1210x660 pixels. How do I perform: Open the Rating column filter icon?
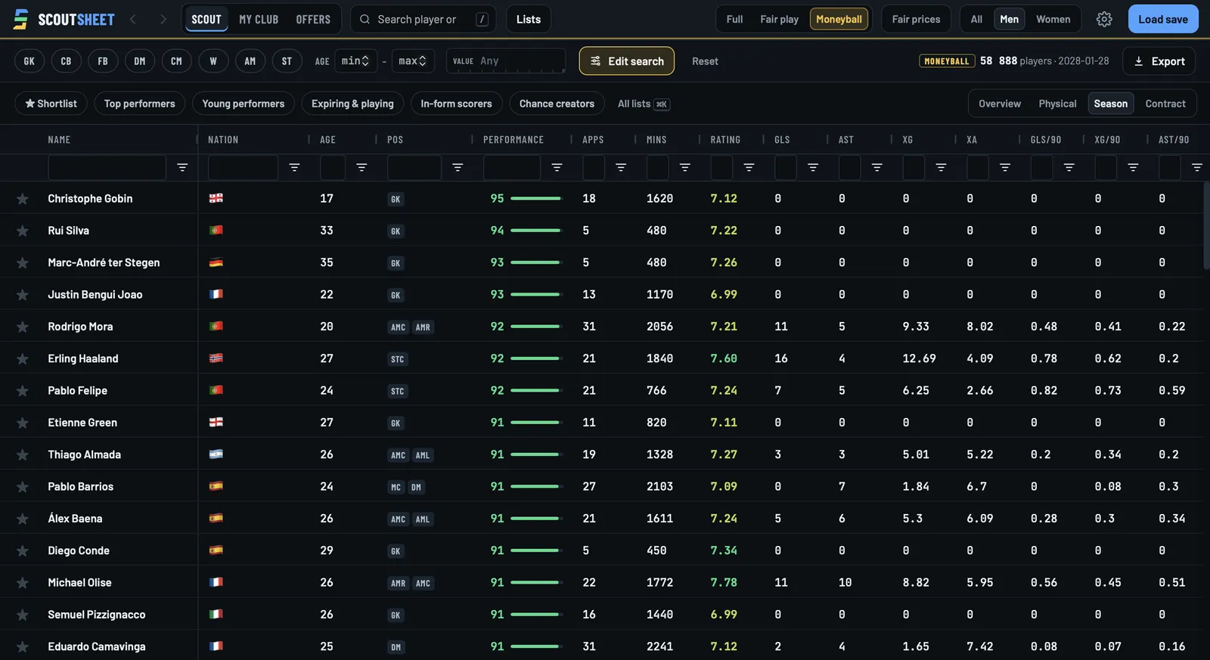[749, 167]
